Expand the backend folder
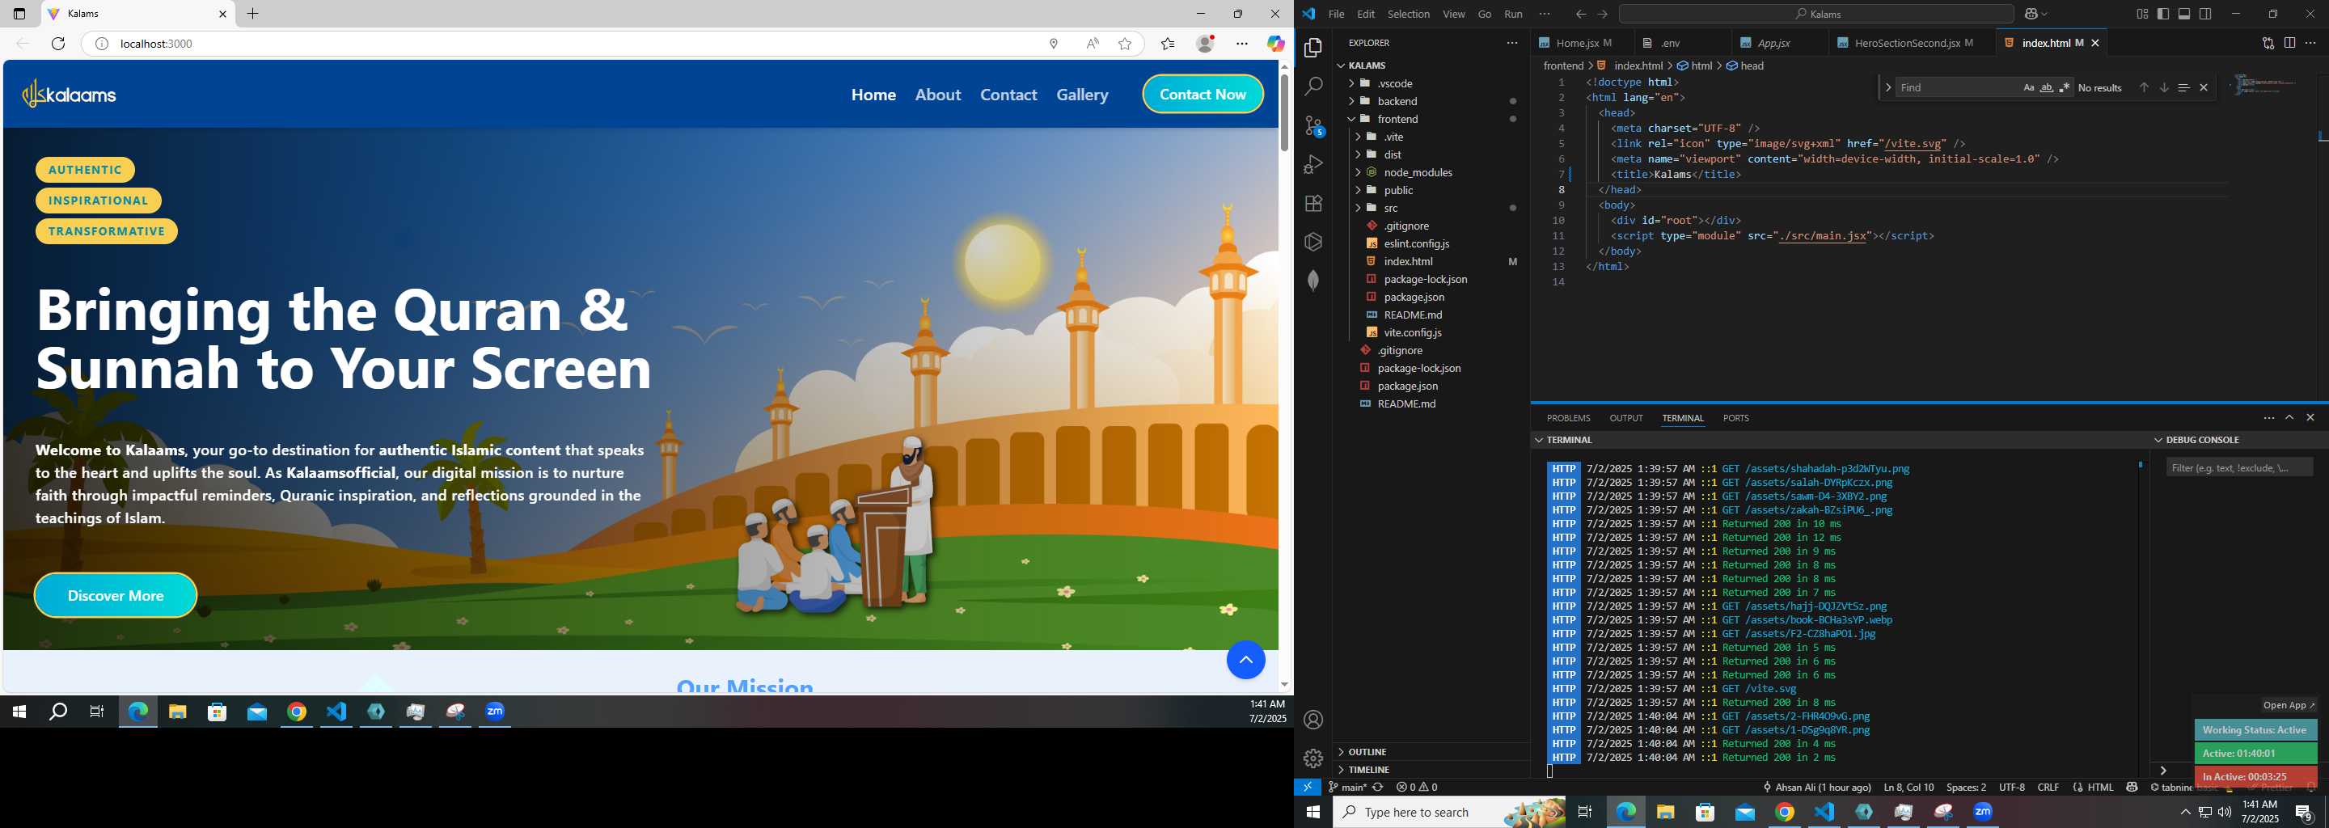This screenshot has height=828, width=2329. coord(1397,101)
